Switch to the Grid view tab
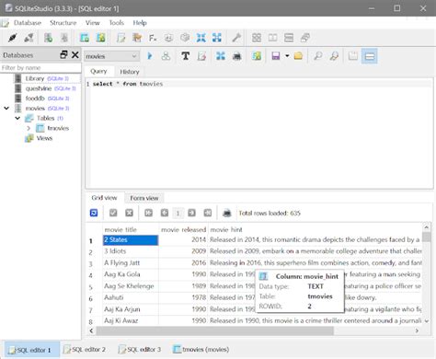The height and width of the screenshot is (359, 436). click(104, 198)
